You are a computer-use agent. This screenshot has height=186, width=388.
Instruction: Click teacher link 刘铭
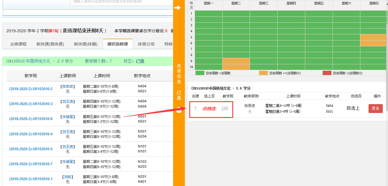coord(68,177)
